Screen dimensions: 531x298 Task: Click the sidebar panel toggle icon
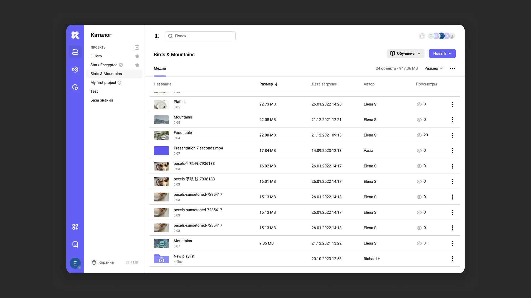[157, 36]
